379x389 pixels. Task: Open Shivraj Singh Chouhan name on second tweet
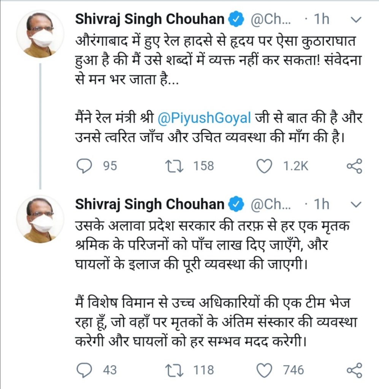pos(150,204)
